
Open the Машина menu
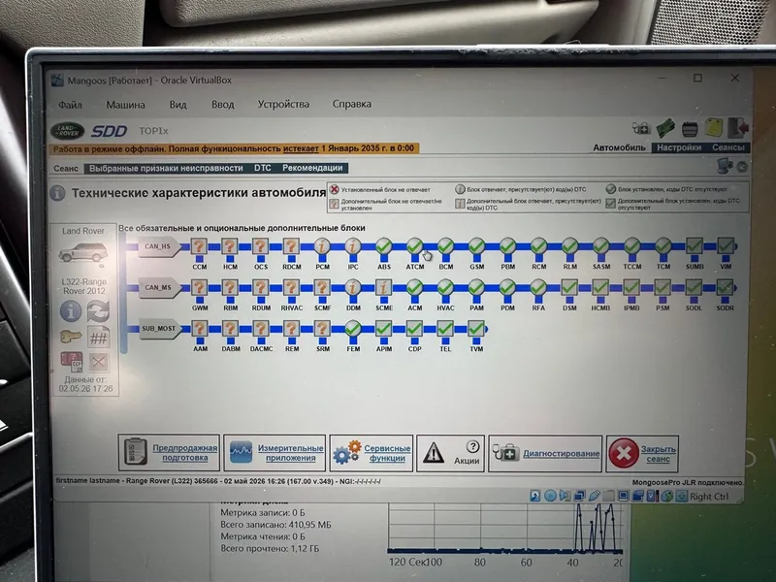[x=126, y=105]
